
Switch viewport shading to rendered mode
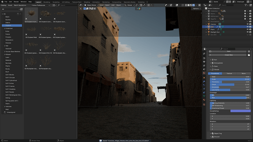[194, 5]
